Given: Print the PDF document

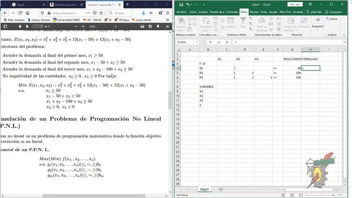Looking at the screenshot, I should pos(142,26).
